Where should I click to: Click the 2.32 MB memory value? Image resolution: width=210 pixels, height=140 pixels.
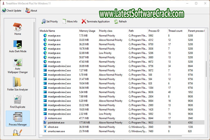(x=83, y=114)
